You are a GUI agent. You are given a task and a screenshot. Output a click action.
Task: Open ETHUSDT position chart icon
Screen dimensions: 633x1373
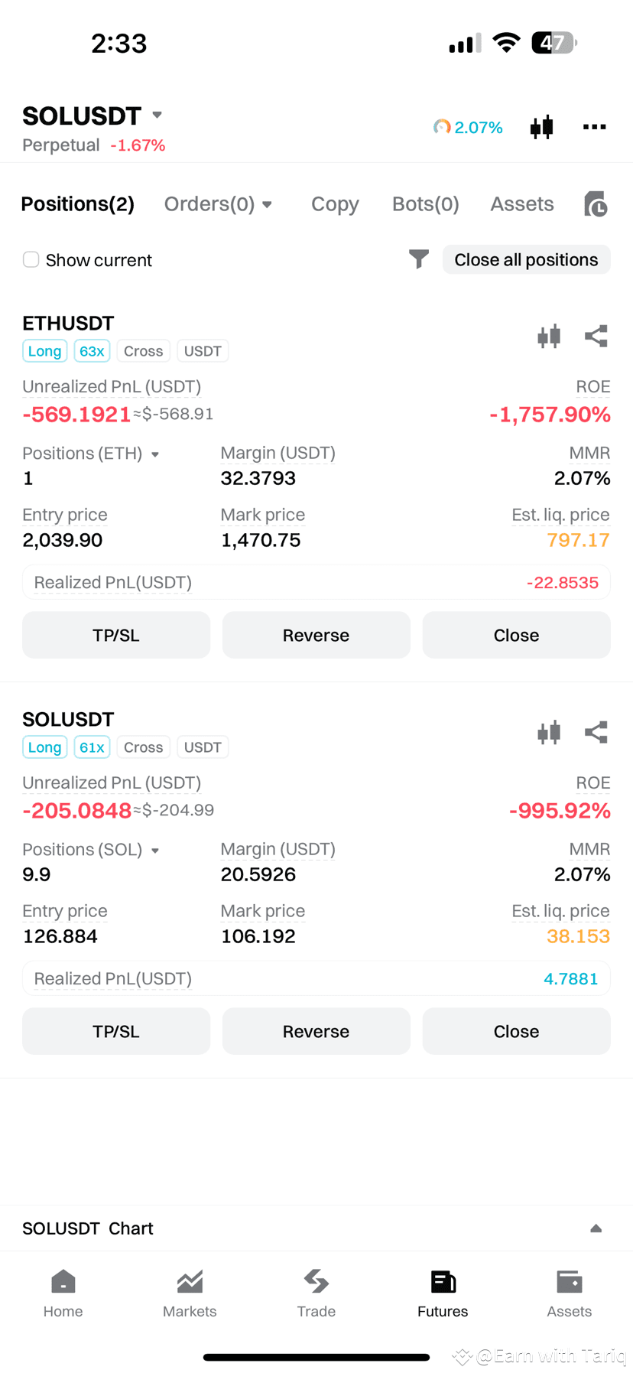click(549, 336)
